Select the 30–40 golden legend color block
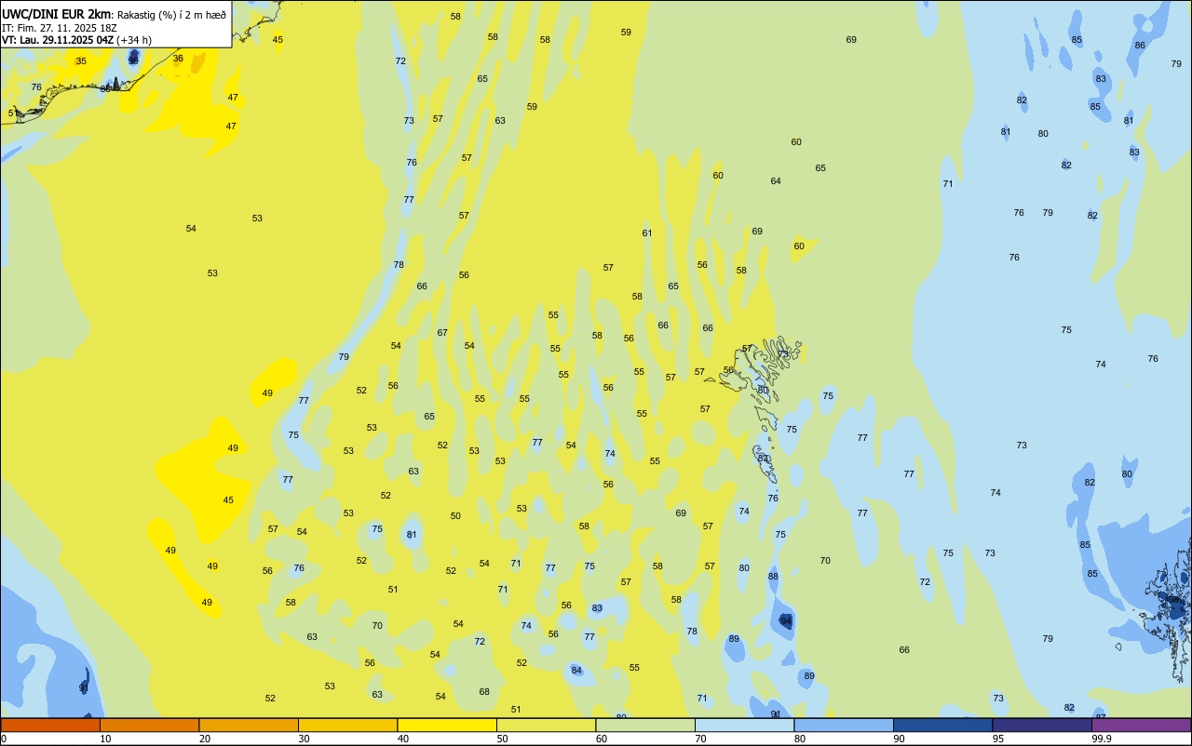Screen dimensions: 1192x746 tap(347, 725)
